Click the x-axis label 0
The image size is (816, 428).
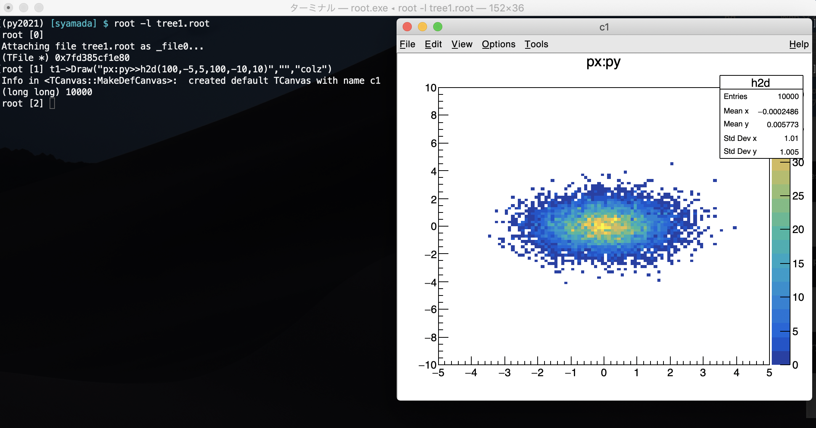(x=604, y=373)
